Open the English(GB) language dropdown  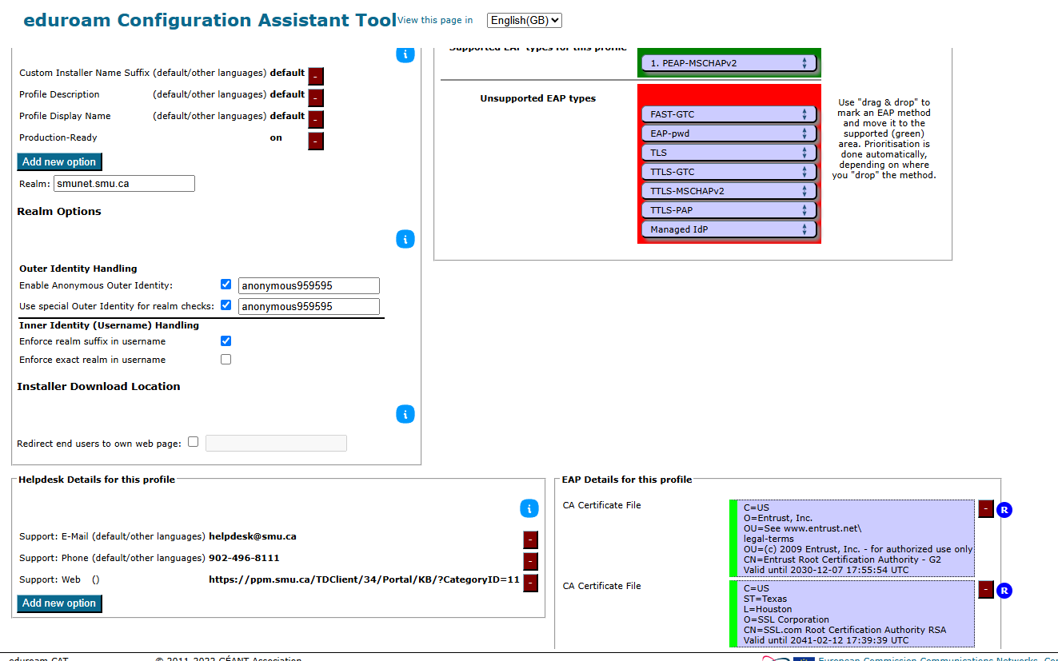click(x=525, y=21)
